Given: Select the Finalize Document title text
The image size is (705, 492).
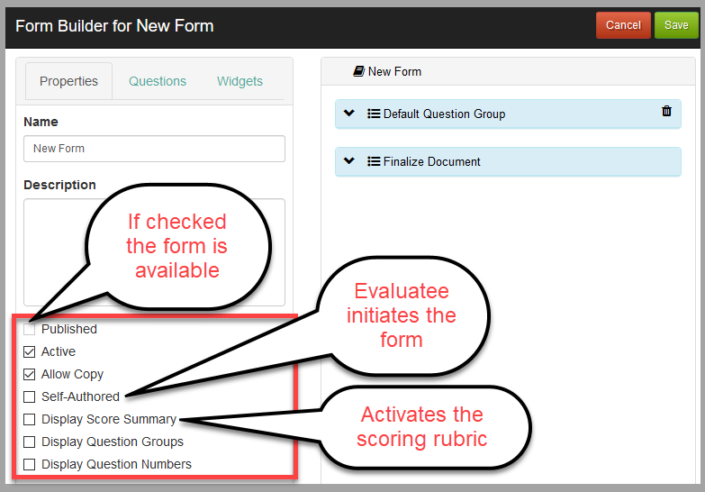Looking at the screenshot, I should click(431, 161).
